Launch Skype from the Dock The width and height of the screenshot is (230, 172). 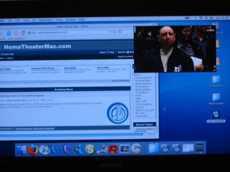90,149
